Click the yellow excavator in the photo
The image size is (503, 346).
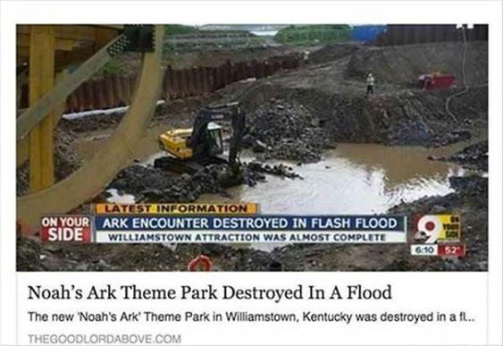click(x=202, y=139)
